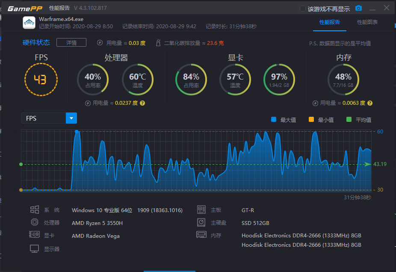Open the FPS chart type dropdown
Viewport: 396px width, 272px height.
click(x=71, y=118)
